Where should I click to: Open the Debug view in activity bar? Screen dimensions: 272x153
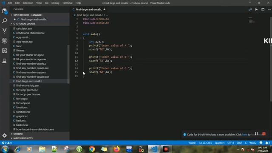(5, 41)
